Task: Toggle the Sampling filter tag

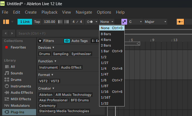Action: click(61, 54)
